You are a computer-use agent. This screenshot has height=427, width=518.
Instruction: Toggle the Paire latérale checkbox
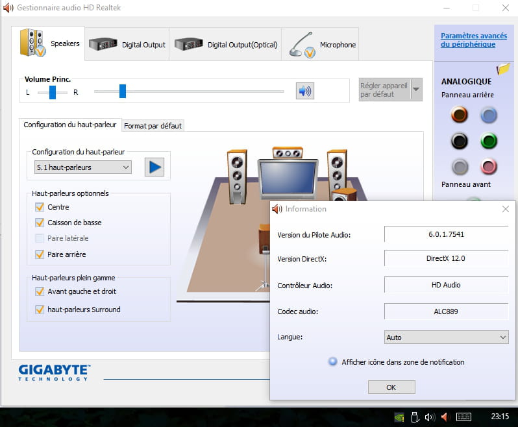click(40, 238)
